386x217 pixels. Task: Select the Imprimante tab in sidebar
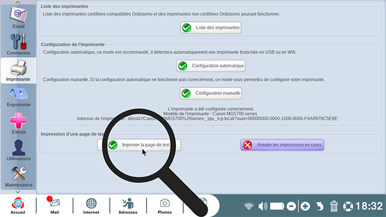point(18,71)
